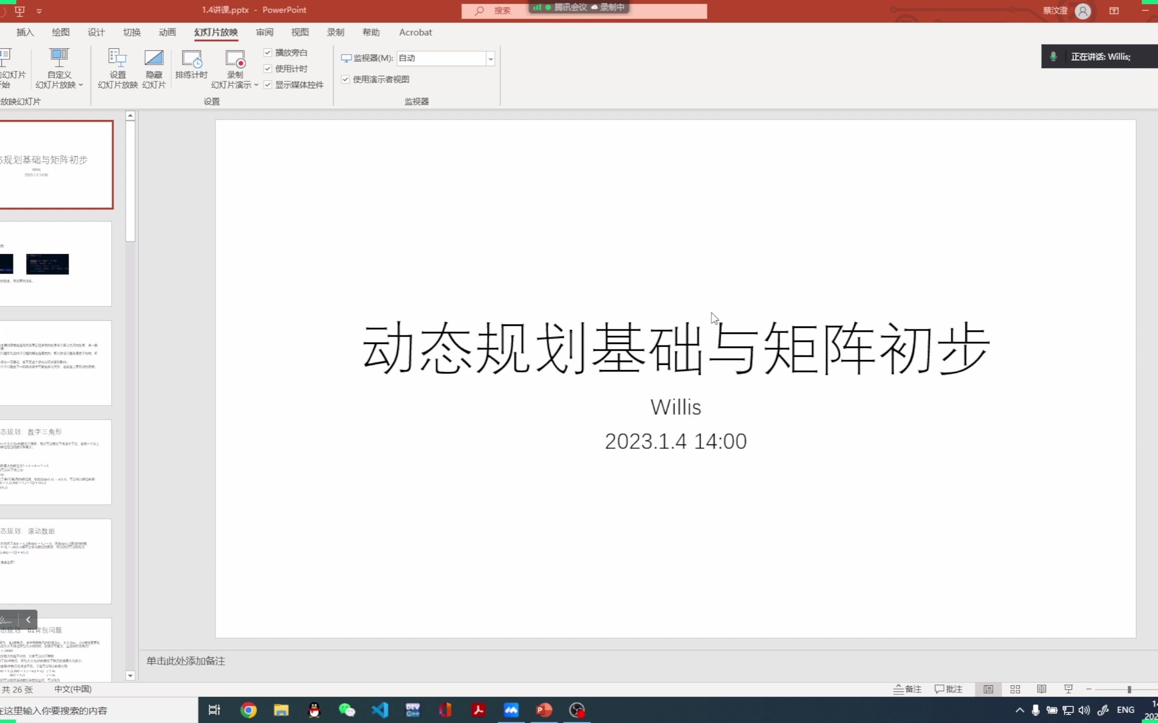Click the 备注 button in status bar
Viewport: 1158px width, 723px height.
point(908,689)
